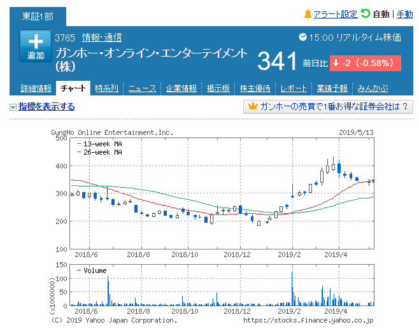View the 業績予報 tab

coord(332,88)
